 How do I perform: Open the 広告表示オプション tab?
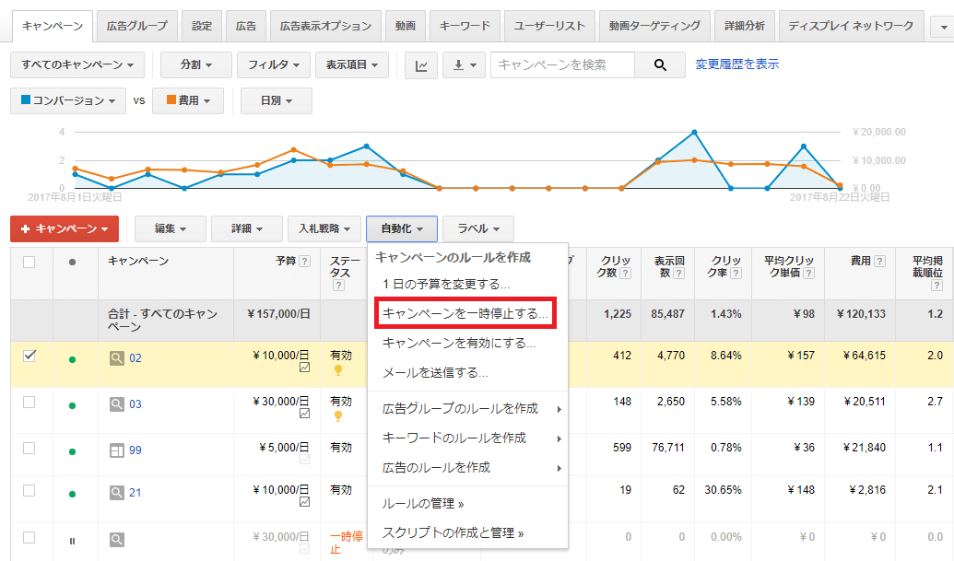[x=325, y=26]
